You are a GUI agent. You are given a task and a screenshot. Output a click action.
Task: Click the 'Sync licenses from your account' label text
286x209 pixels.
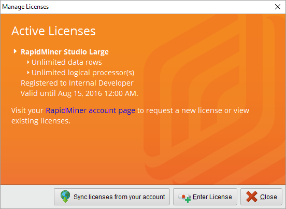(x=119, y=197)
